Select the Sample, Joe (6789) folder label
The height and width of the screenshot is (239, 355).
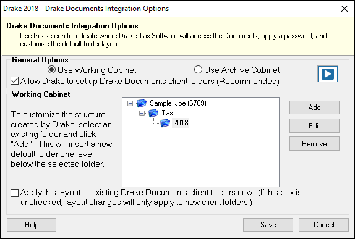coord(178,103)
